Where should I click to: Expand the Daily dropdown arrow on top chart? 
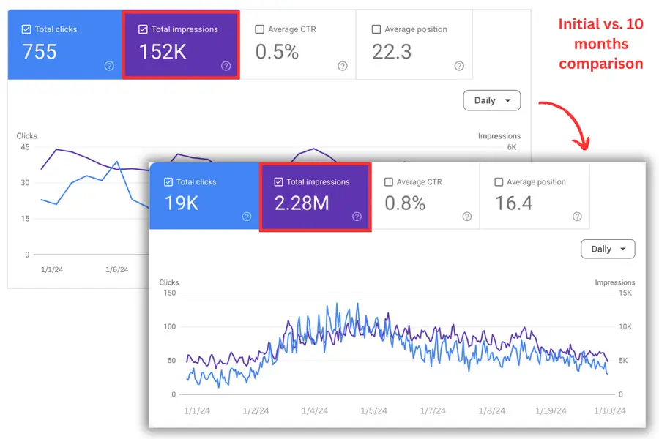tap(507, 100)
